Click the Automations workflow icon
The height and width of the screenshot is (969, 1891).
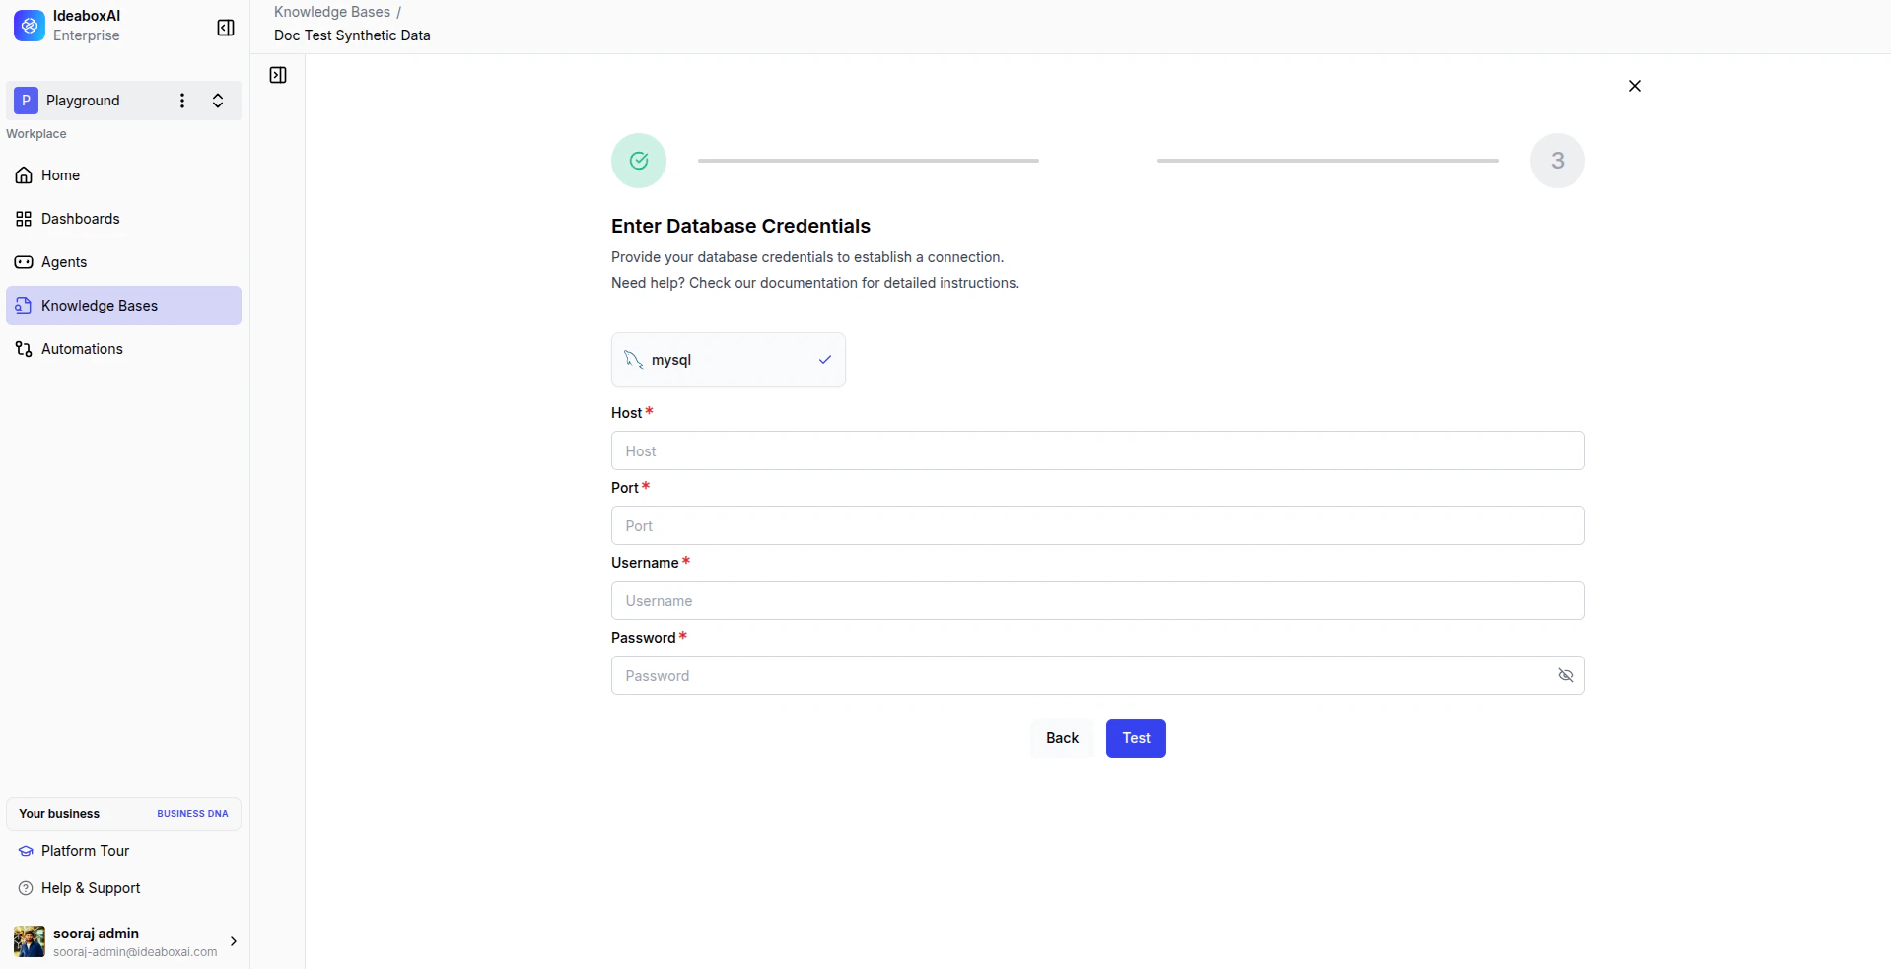point(24,349)
